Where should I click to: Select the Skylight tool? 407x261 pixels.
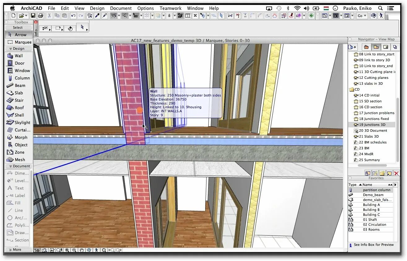click(19, 122)
